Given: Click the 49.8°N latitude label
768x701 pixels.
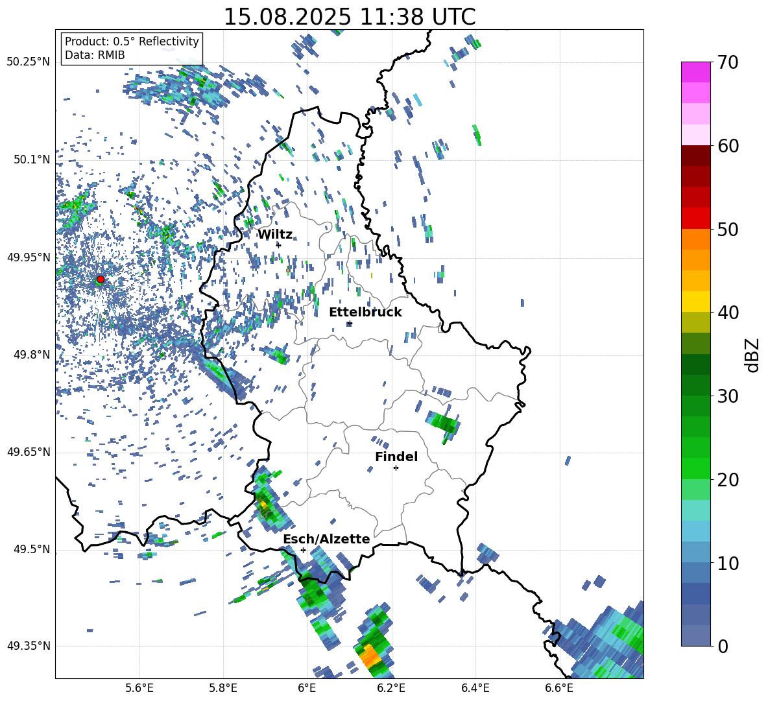Looking at the screenshot, I should (x=32, y=355).
